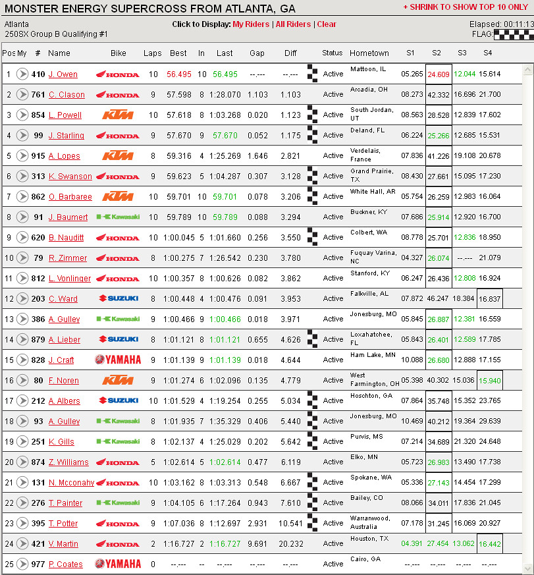Toggle arrow icon for 862 O. Barbaree

click(22, 196)
